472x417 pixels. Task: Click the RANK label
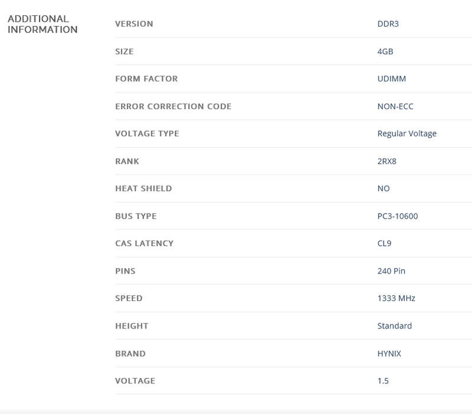pyautogui.click(x=127, y=162)
